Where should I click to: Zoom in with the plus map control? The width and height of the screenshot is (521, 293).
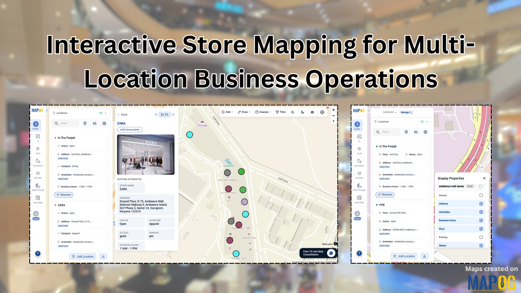click(333, 109)
